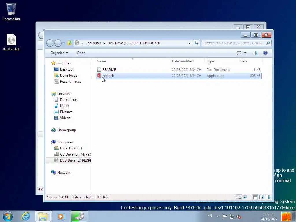
Task: Select DVD Drive (E:) in sidebar
Action: coord(75,160)
